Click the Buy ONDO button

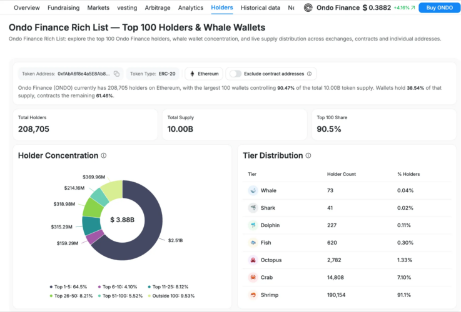pyautogui.click(x=440, y=7)
